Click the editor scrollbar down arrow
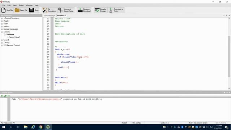This screenshot has height=130, width=231. pos(229,89)
